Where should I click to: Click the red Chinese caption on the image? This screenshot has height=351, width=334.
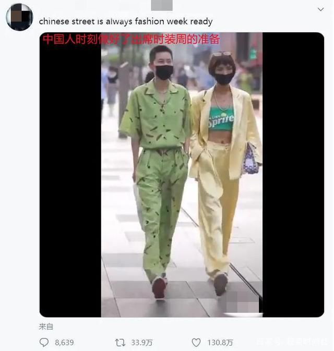coord(131,39)
